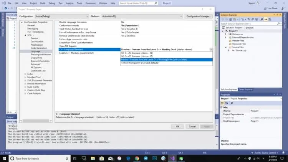Choose inherit from parent or project defaults
This screenshot has width=288, height=162.
point(166,63)
